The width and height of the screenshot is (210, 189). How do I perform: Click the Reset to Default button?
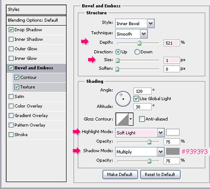[x=160, y=175]
